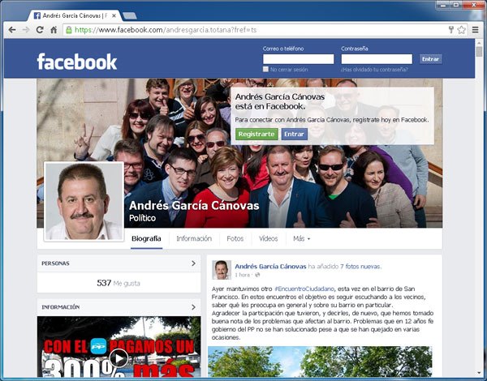Open the browser home page icon
Screen dimensions: 487x381
tap(54, 30)
